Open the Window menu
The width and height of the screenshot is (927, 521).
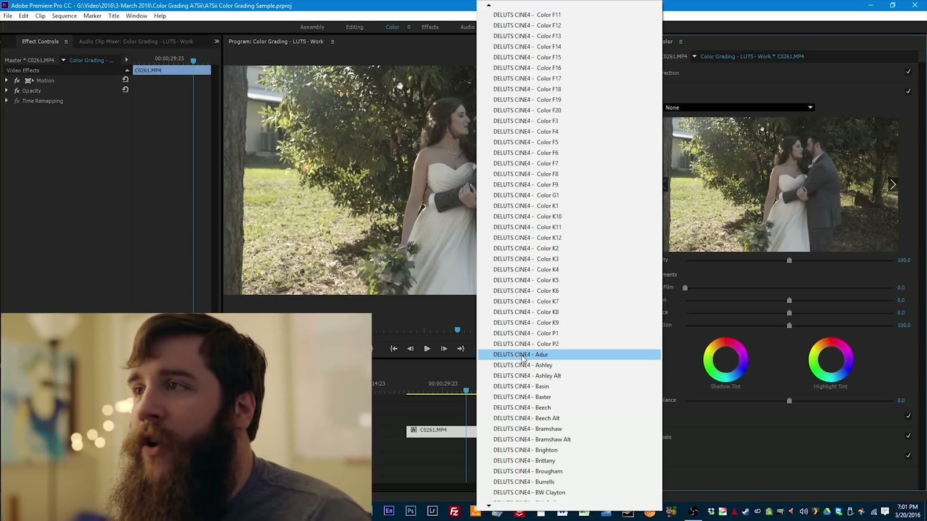click(136, 16)
